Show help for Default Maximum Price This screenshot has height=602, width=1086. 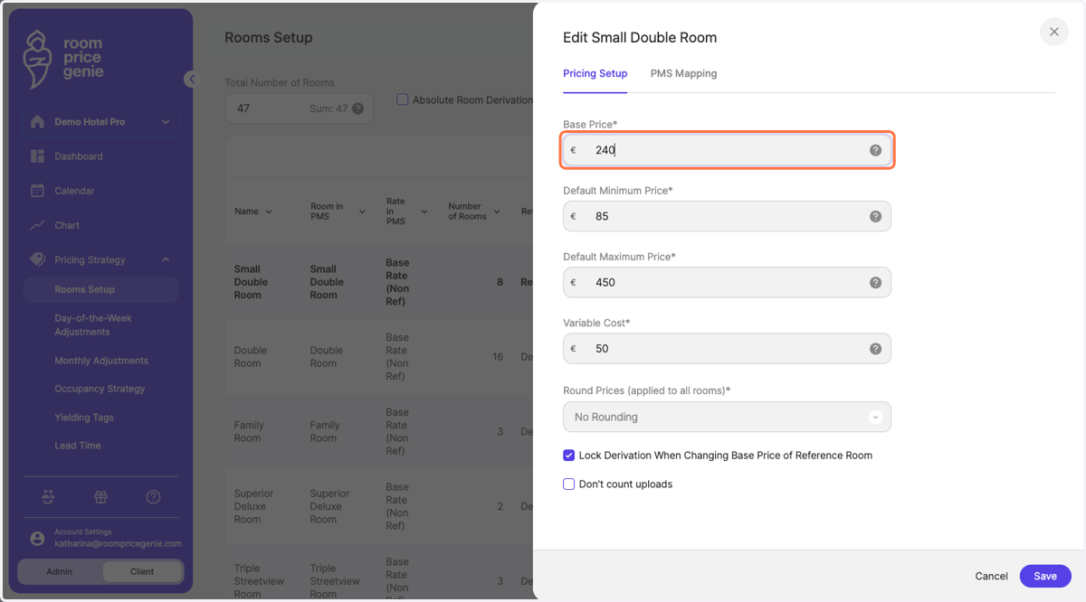coord(875,282)
